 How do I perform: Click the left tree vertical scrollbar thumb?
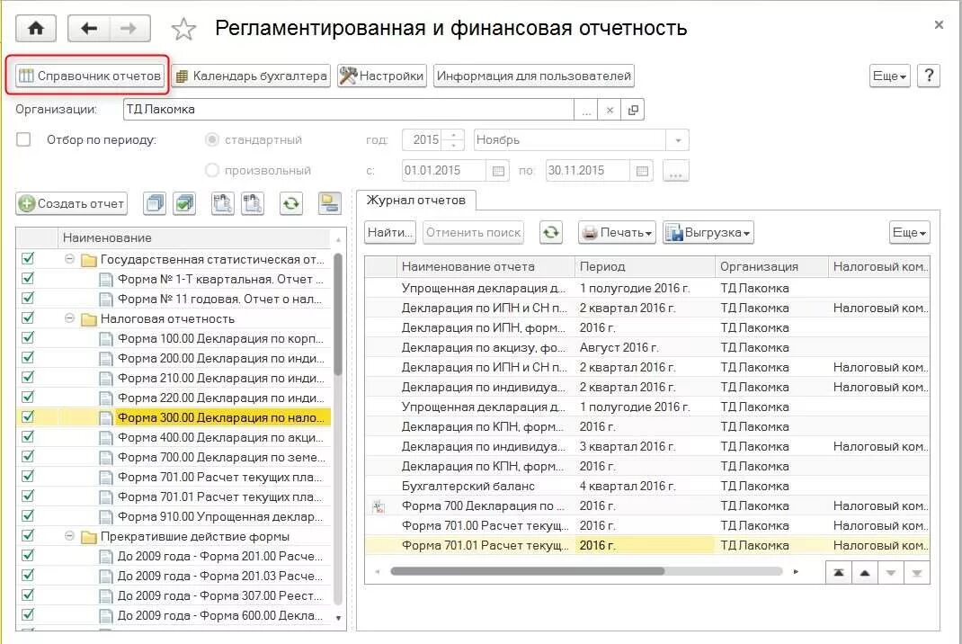click(x=338, y=314)
